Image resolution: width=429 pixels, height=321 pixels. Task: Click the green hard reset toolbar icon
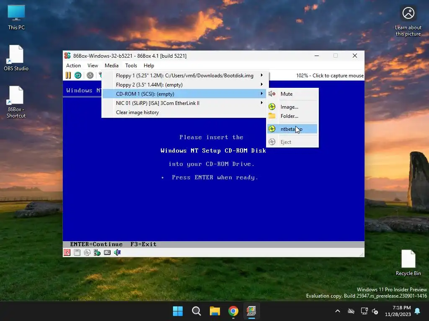[x=78, y=75]
